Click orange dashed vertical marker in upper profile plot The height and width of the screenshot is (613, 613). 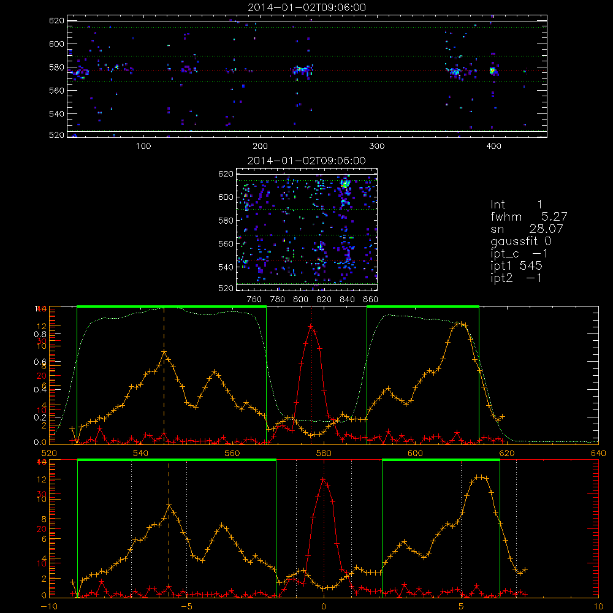tap(164, 375)
